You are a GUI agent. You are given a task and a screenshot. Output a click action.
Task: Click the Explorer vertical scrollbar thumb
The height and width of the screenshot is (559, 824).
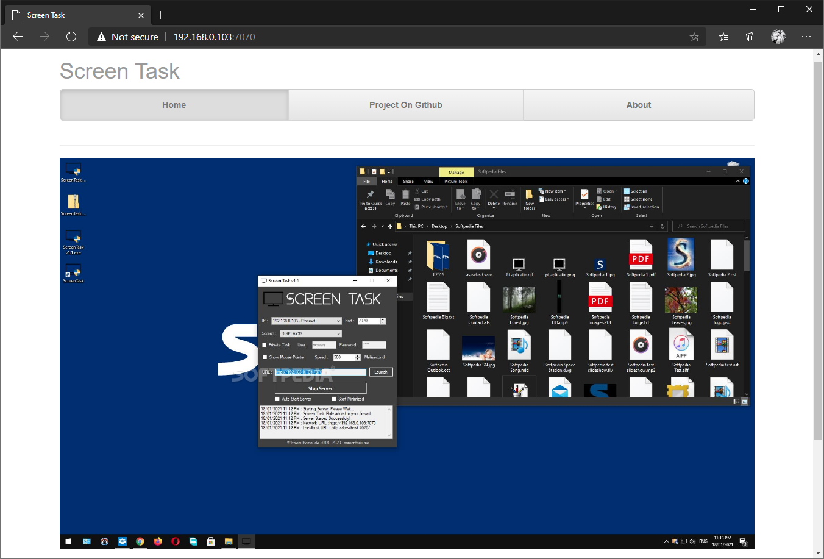click(x=747, y=256)
